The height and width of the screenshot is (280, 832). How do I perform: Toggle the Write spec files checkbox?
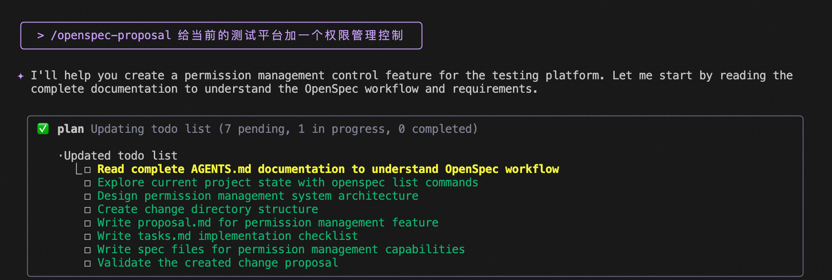[x=87, y=250]
